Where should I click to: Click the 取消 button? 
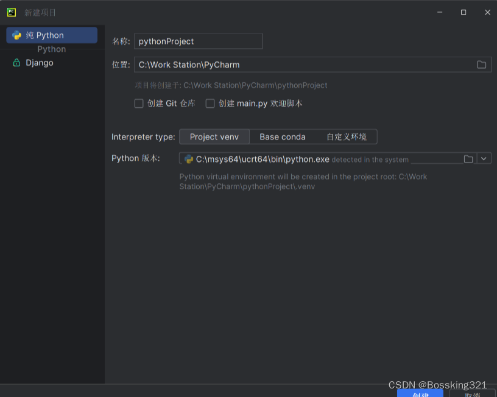[x=472, y=394]
